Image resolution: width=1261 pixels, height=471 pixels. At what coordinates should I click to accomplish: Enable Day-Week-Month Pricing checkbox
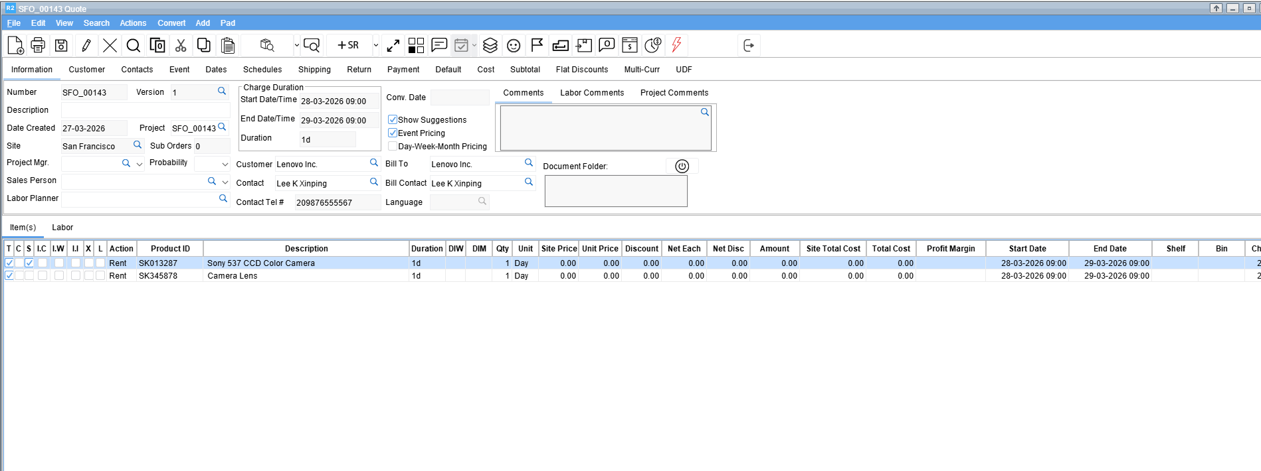coord(393,147)
